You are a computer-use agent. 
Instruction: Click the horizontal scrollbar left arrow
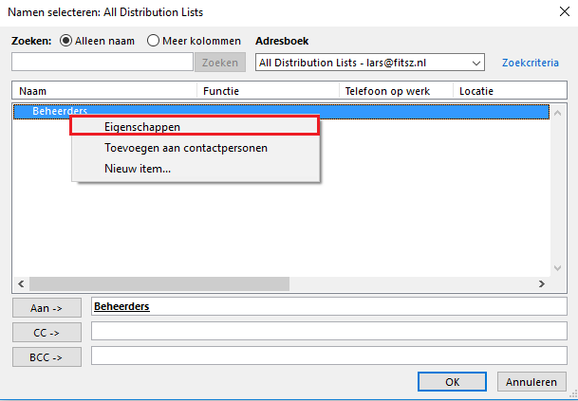[21, 283]
